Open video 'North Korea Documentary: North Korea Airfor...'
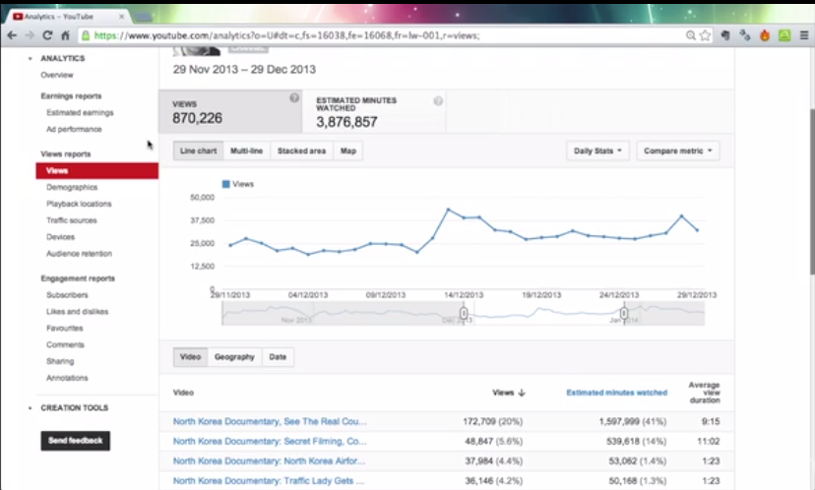Viewport: 815px width, 490px height. tap(270, 460)
